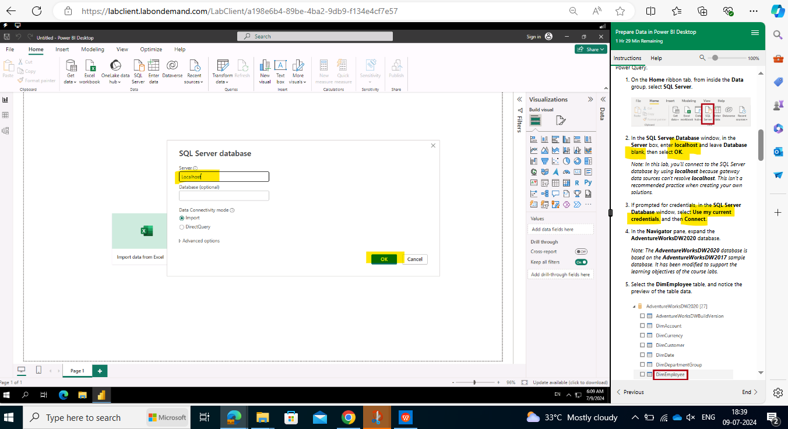788x429 pixels.
Task: Switch to lab Help tab
Action: tap(656, 58)
